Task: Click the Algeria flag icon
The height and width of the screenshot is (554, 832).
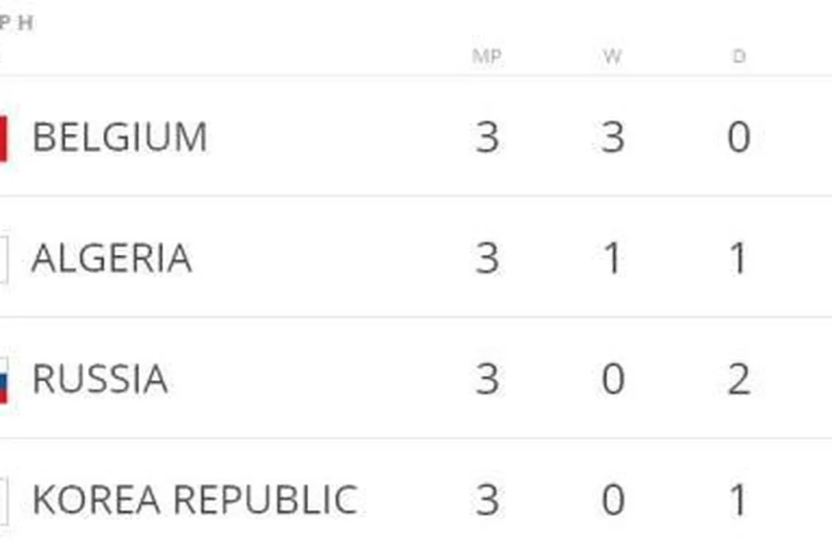Action: click(4, 259)
